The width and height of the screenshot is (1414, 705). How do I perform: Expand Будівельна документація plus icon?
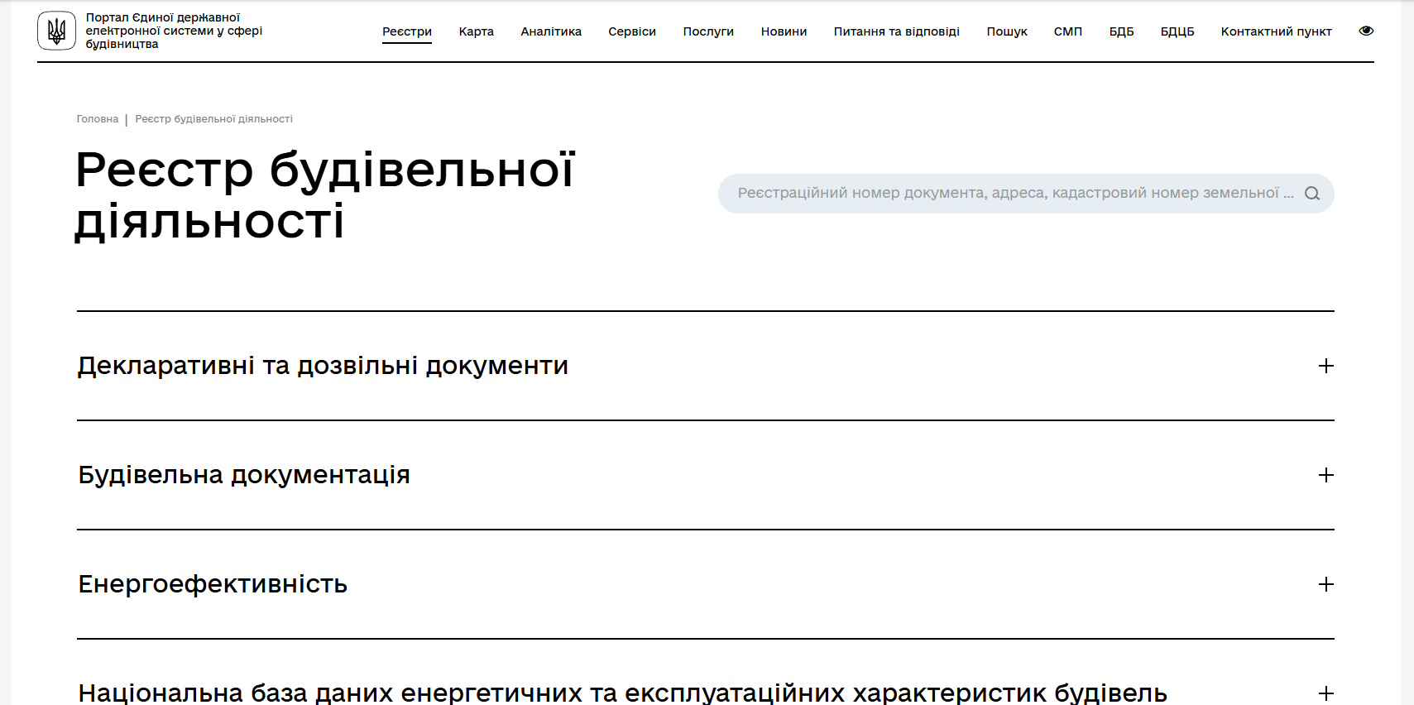point(1326,475)
